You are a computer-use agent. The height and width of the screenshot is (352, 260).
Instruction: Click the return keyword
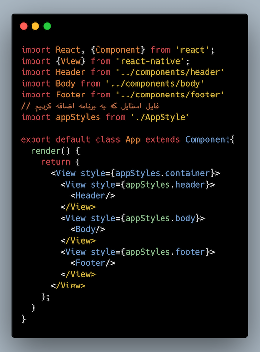(x=56, y=162)
